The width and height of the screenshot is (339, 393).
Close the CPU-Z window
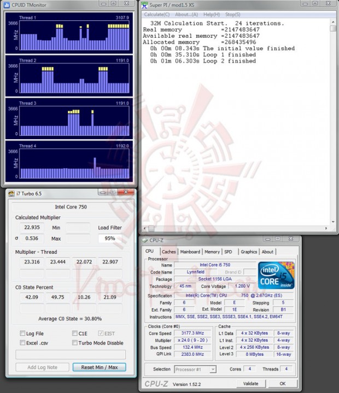click(291, 239)
